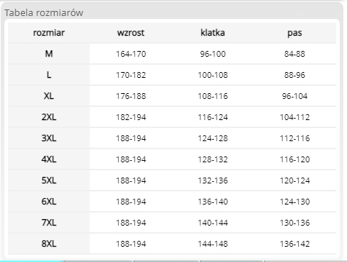Image resolution: width=347 pixels, height=262 pixels.
Task: Select the 6XL size row label
Action: (x=49, y=202)
